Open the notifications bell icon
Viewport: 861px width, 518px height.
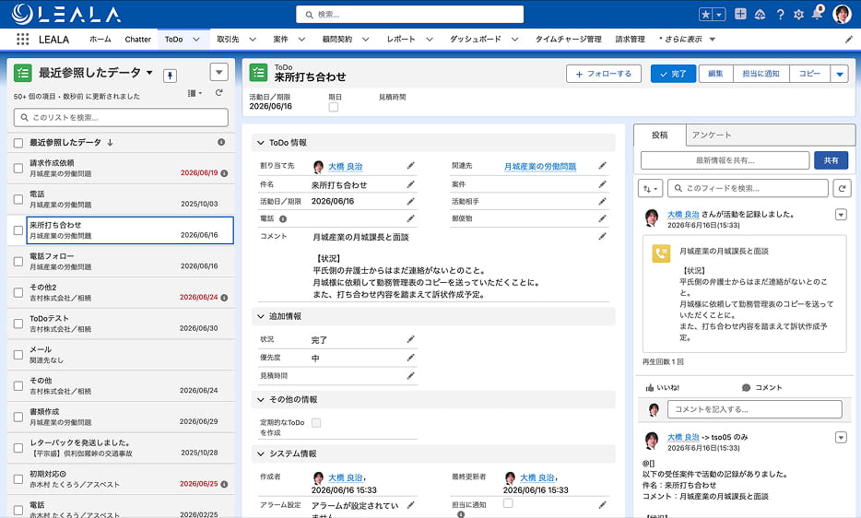(817, 14)
